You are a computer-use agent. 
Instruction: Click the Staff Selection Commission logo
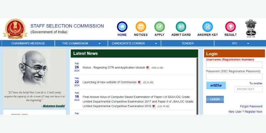point(15,29)
